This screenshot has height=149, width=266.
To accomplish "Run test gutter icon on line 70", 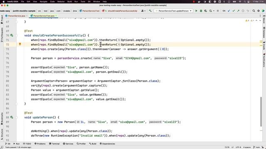I will pos(12,35).
